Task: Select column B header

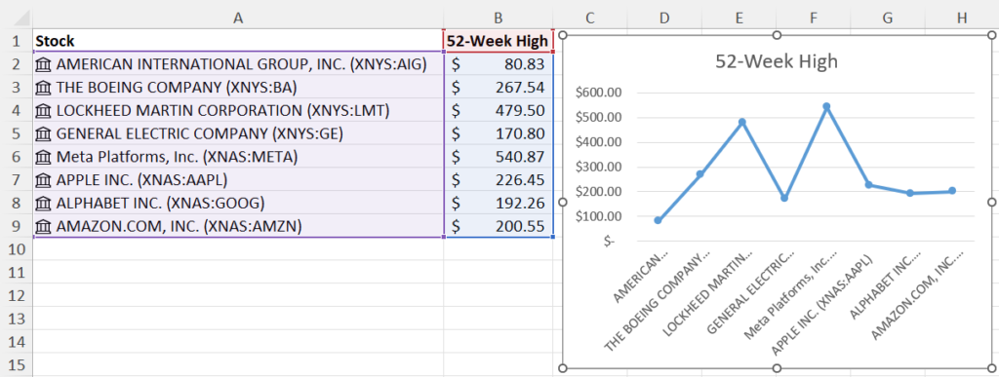Action: click(499, 19)
